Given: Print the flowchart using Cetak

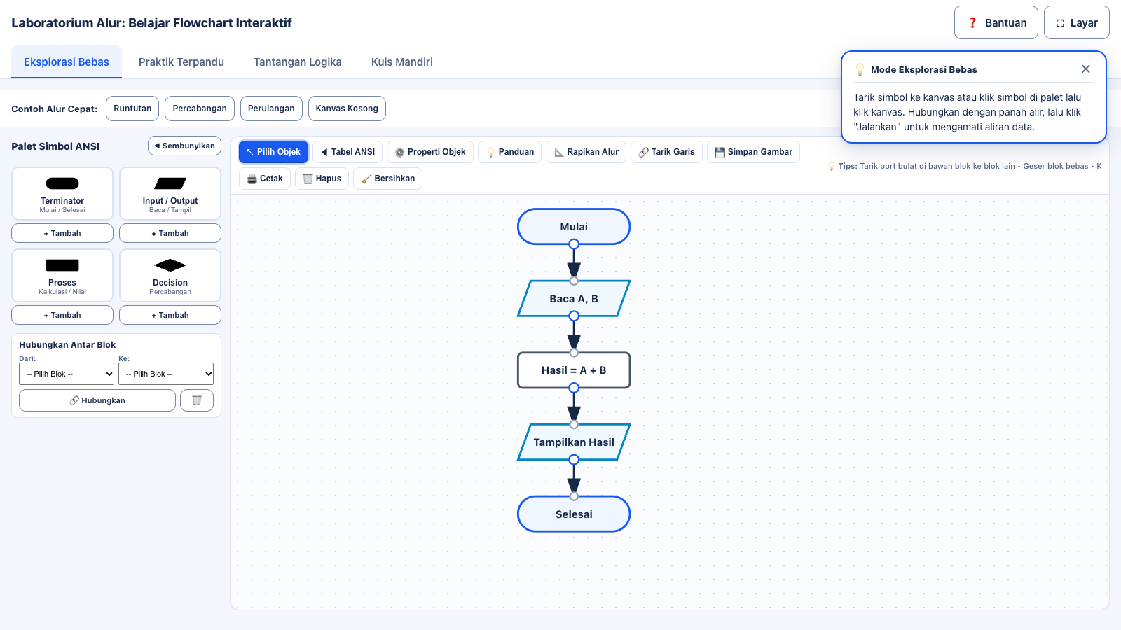Looking at the screenshot, I should click(x=265, y=178).
